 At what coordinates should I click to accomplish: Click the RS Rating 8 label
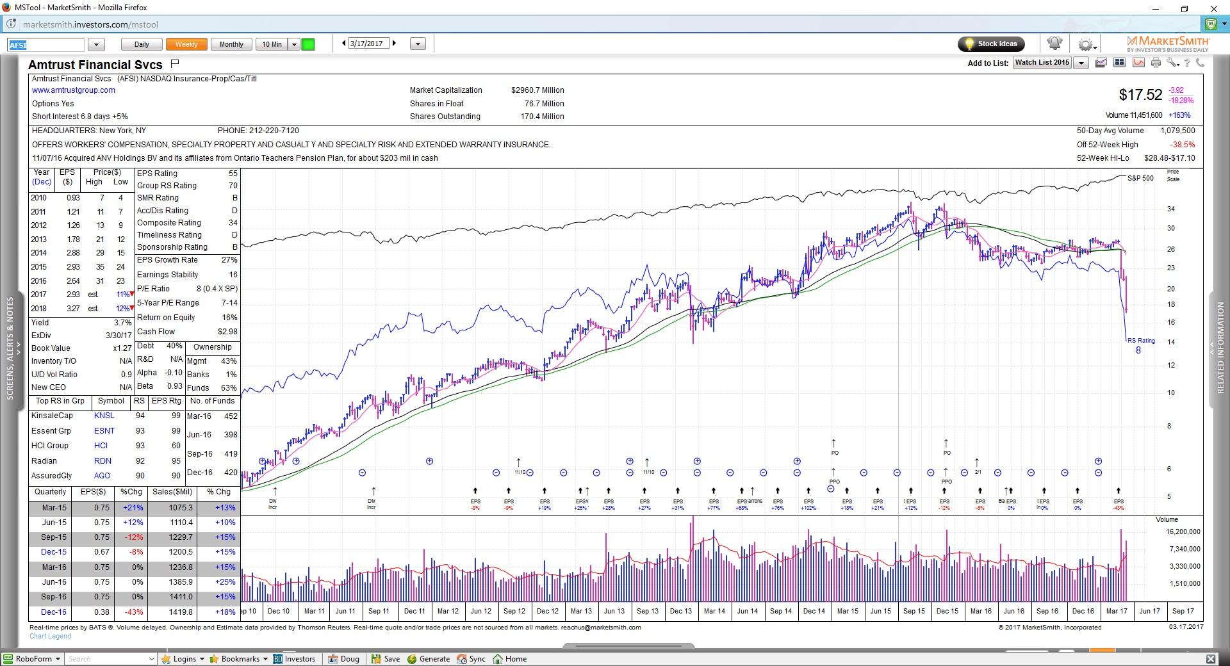click(x=1141, y=345)
